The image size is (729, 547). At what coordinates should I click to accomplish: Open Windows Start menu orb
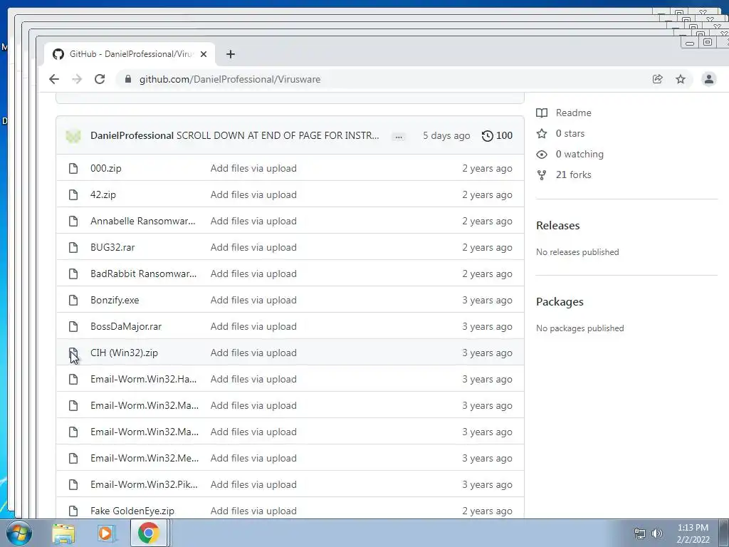click(19, 533)
